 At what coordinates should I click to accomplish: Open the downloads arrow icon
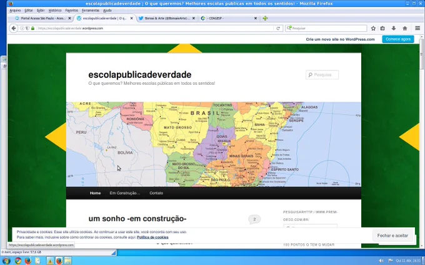point(394,28)
